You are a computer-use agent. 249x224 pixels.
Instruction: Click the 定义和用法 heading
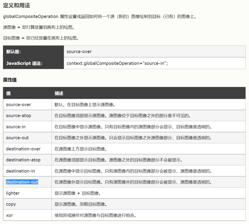[x=16, y=6]
